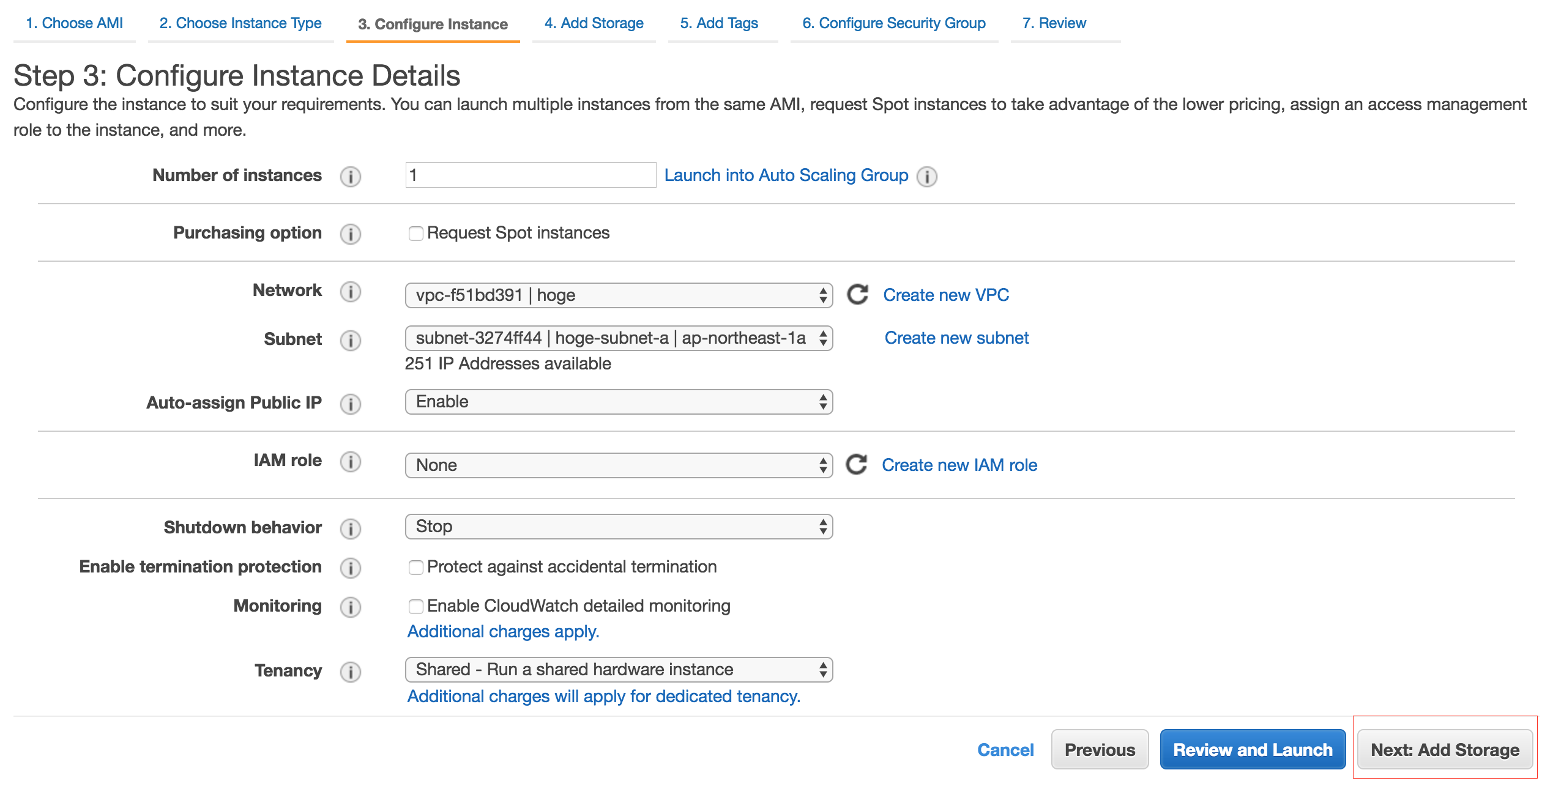The image size is (1553, 789).
Task: Click Review and Launch button
Action: tap(1253, 749)
